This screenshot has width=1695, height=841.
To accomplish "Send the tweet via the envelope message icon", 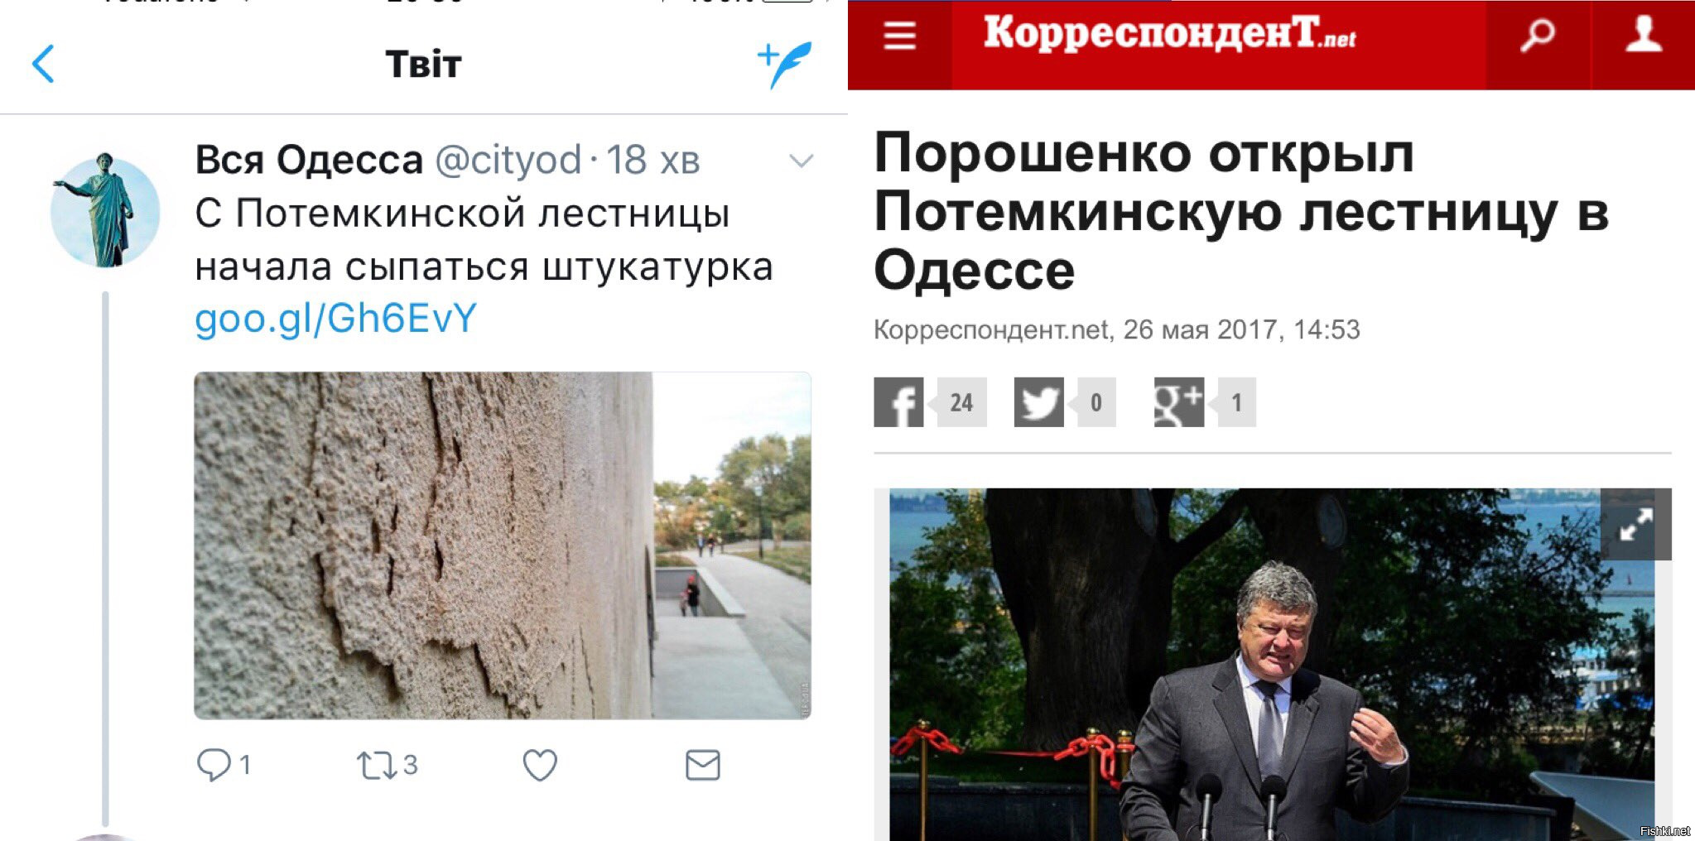I will pos(703,765).
